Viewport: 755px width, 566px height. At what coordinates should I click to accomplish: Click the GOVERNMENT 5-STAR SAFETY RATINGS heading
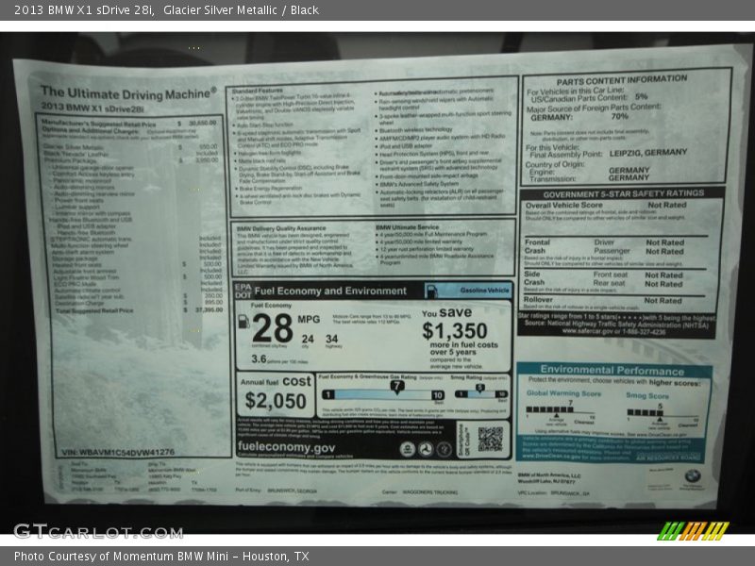click(624, 194)
